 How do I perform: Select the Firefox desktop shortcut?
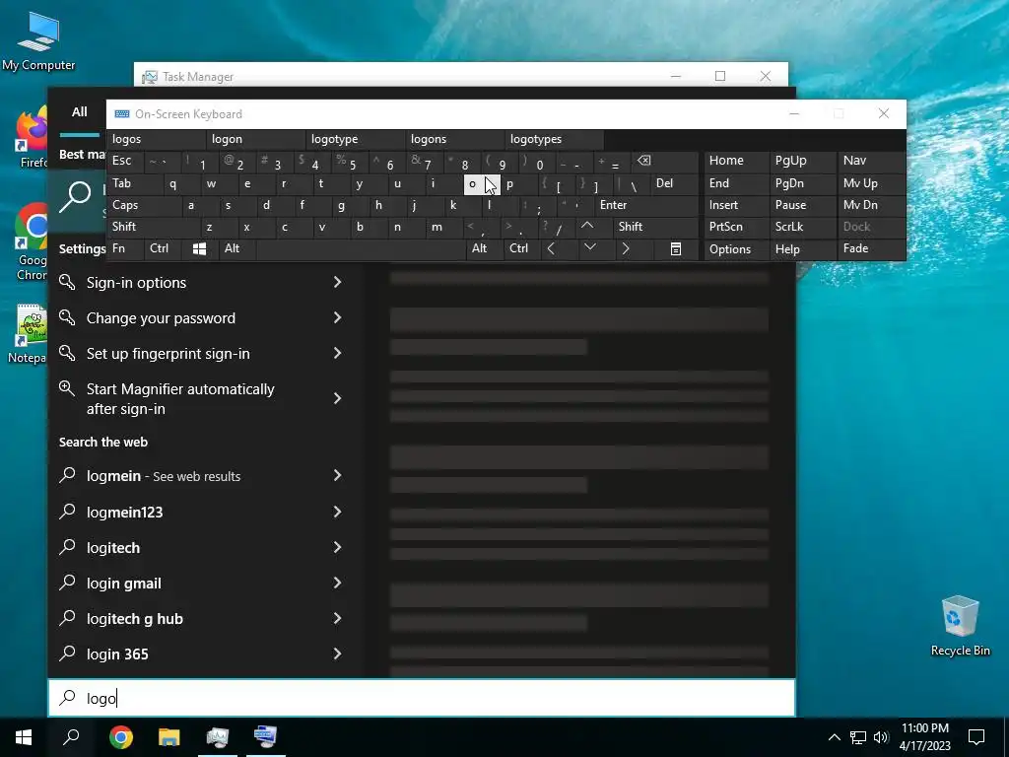pyautogui.click(x=31, y=136)
